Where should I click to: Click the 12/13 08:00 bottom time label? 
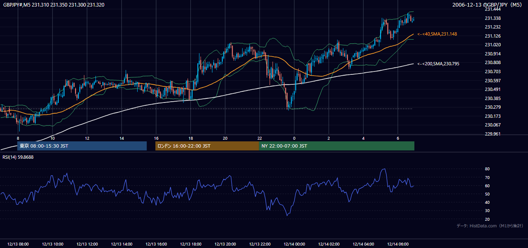18,244
